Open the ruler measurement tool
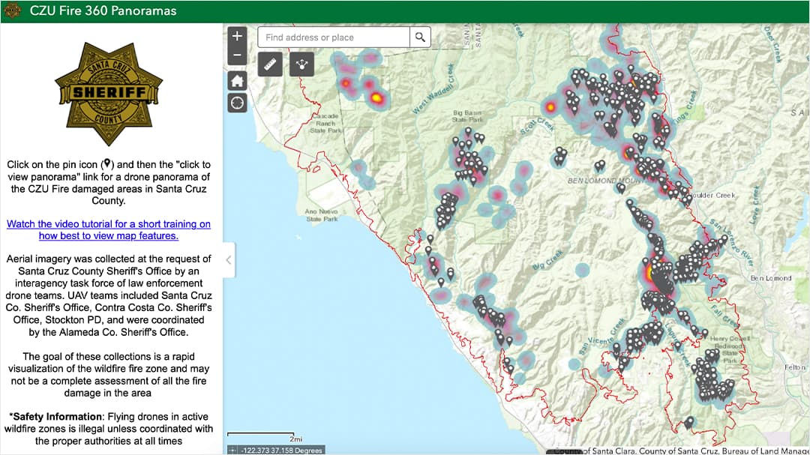The width and height of the screenshot is (810, 455). click(x=270, y=64)
